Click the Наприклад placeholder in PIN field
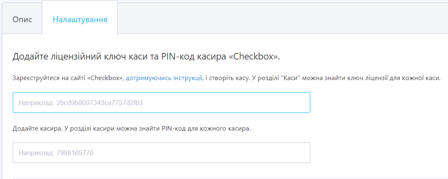The width and height of the screenshot is (448, 179). click(36, 153)
